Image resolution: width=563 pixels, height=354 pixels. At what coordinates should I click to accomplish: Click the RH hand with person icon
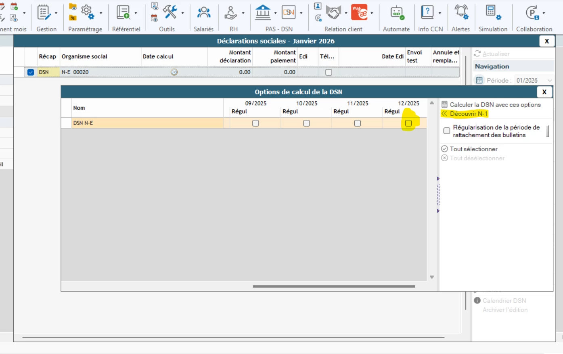point(231,12)
